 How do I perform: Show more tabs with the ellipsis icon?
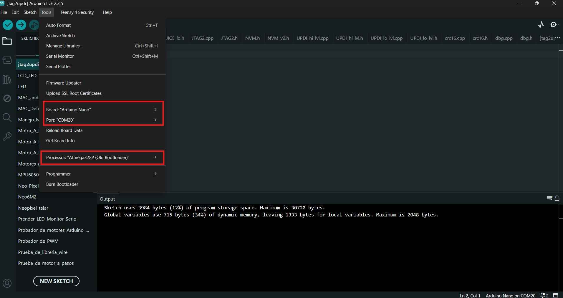[557, 38]
